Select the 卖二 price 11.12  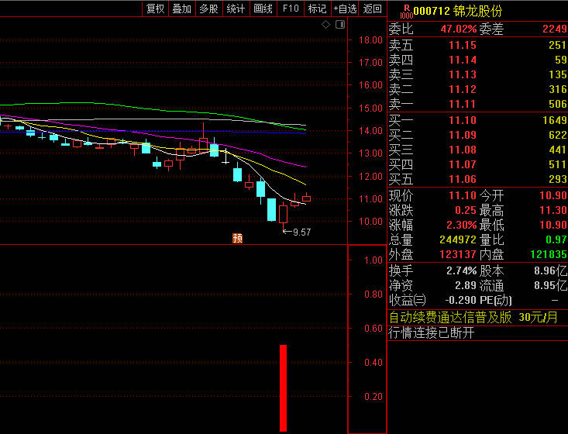click(463, 89)
